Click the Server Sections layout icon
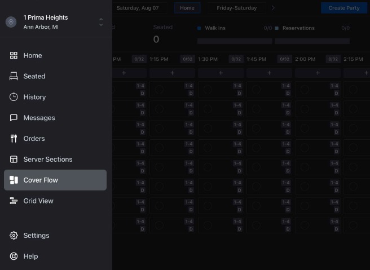This screenshot has width=370, height=270. point(14,159)
